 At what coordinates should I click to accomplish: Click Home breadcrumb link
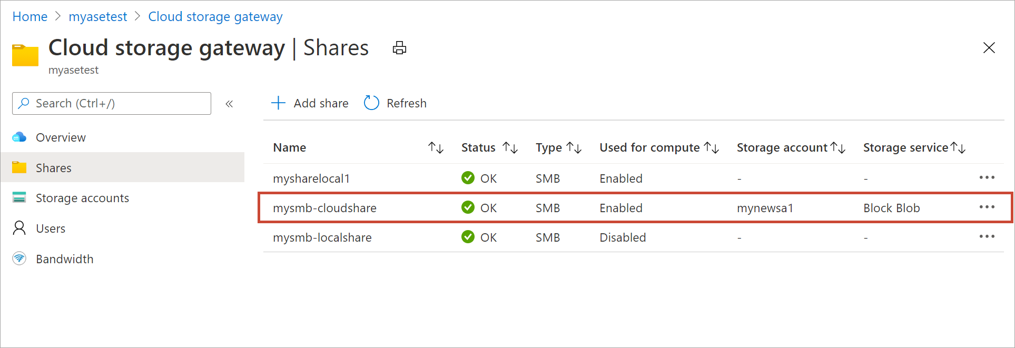point(30,17)
